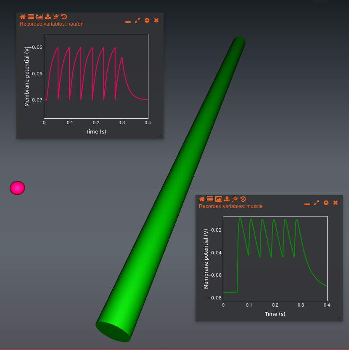Viewport: 349px width, 350px height.
Task: Select the green muscle cylinder
Action: click(168, 190)
